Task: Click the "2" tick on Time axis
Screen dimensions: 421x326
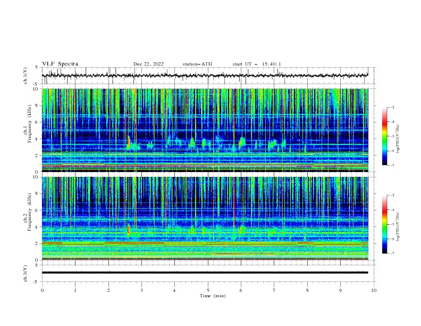Action: [x=108, y=290]
